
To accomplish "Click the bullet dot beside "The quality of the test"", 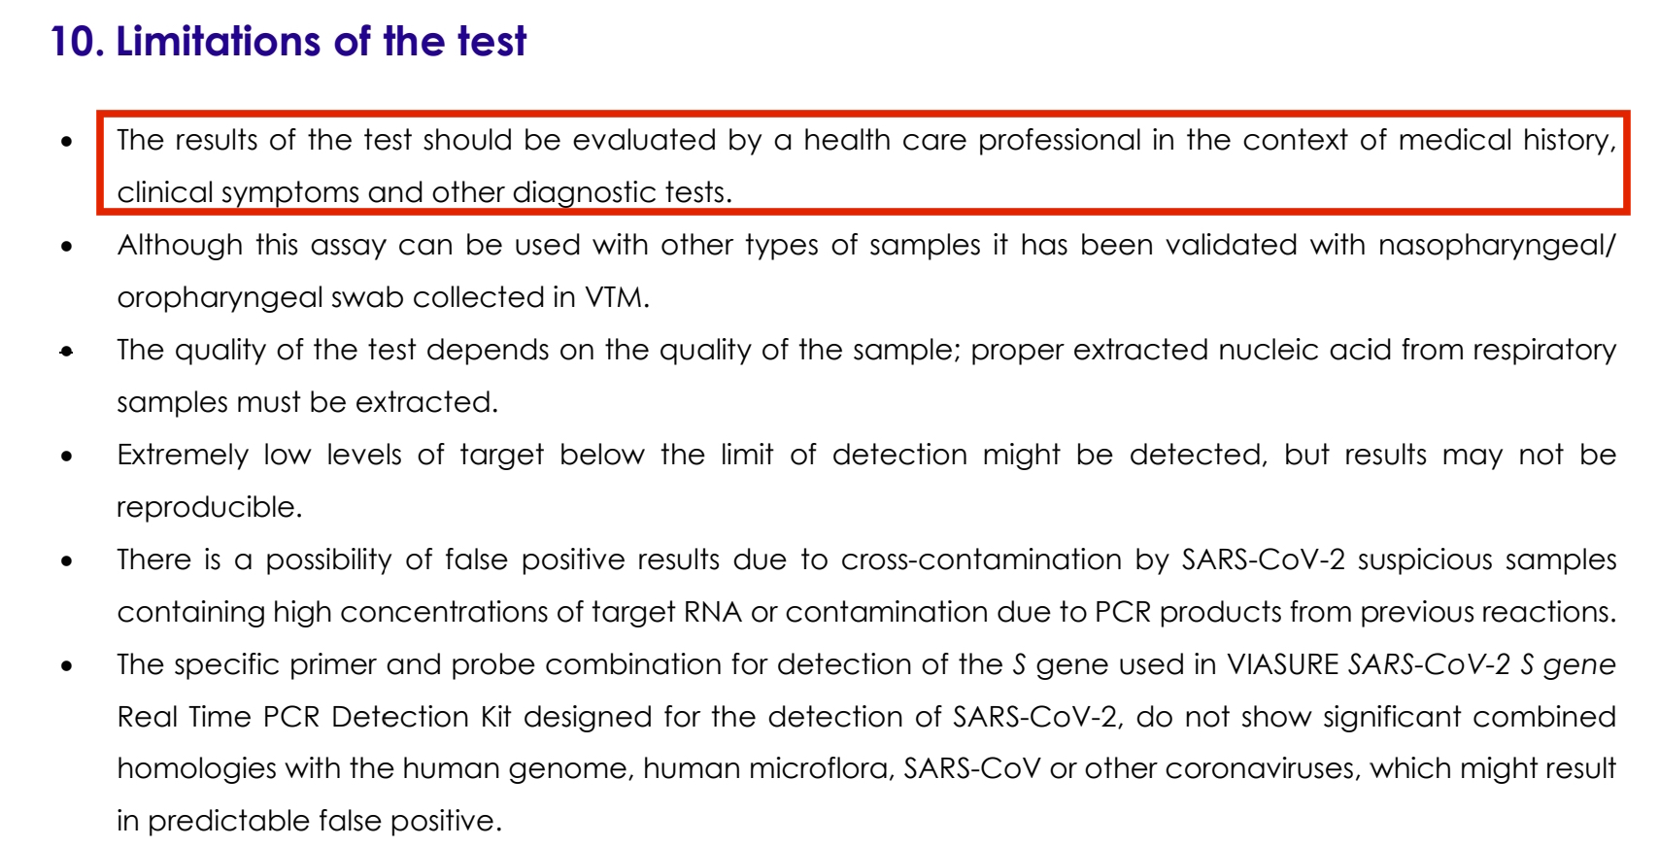I will pyautogui.click(x=66, y=352).
